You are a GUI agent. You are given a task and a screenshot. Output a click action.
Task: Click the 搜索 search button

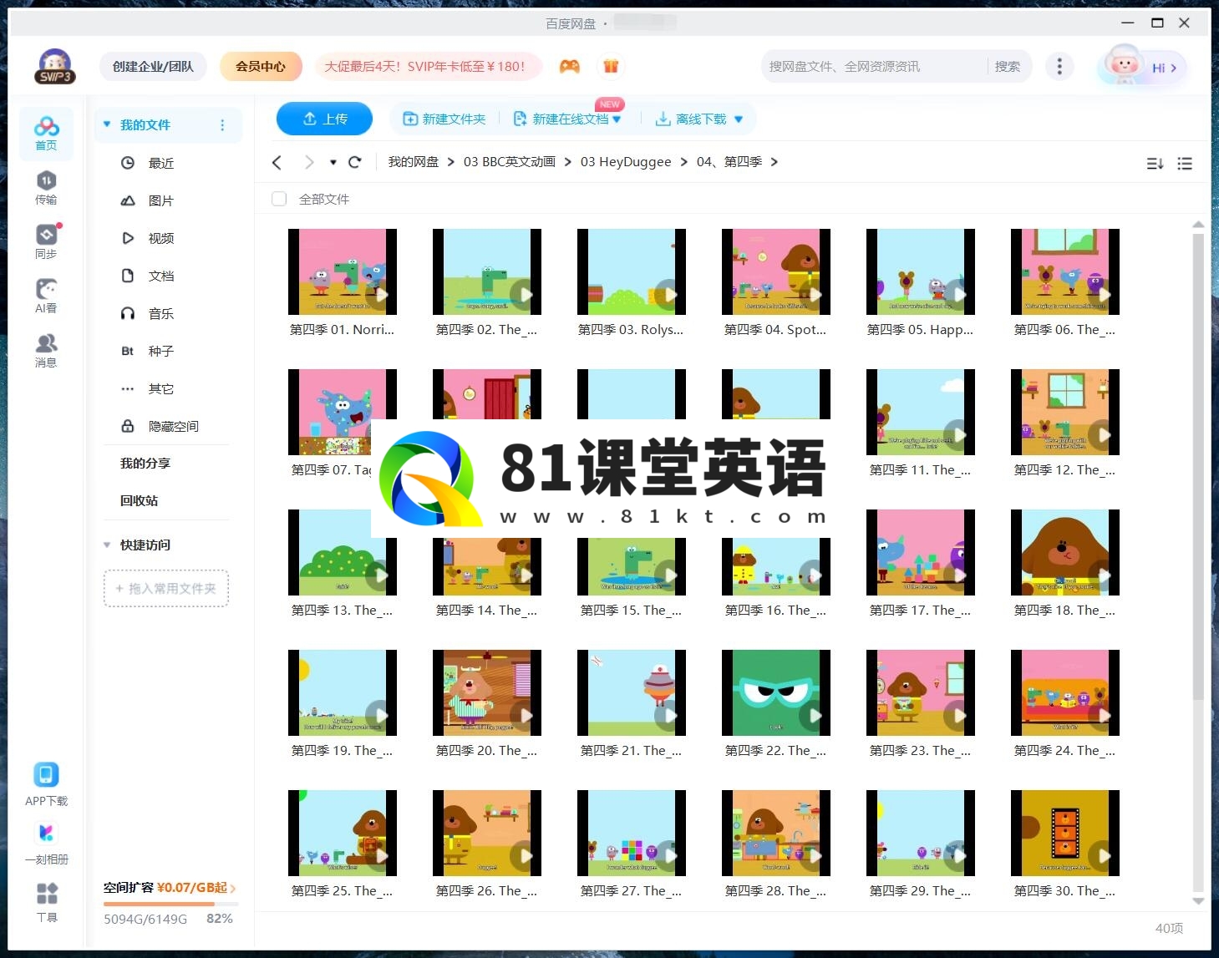[x=1008, y=66]
